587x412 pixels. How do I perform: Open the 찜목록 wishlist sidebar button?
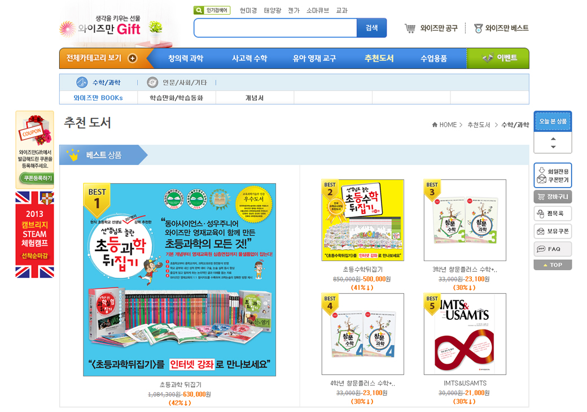click(x=553, y=213)
